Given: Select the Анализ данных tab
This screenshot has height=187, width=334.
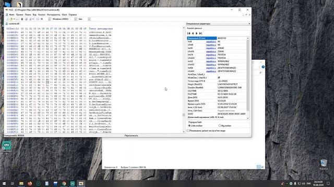Looking at the screenshot, I should (194, 28).
